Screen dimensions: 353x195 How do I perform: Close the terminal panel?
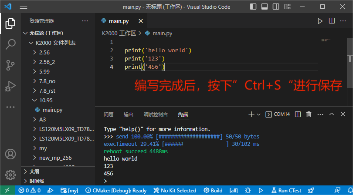tap(343, 114)
